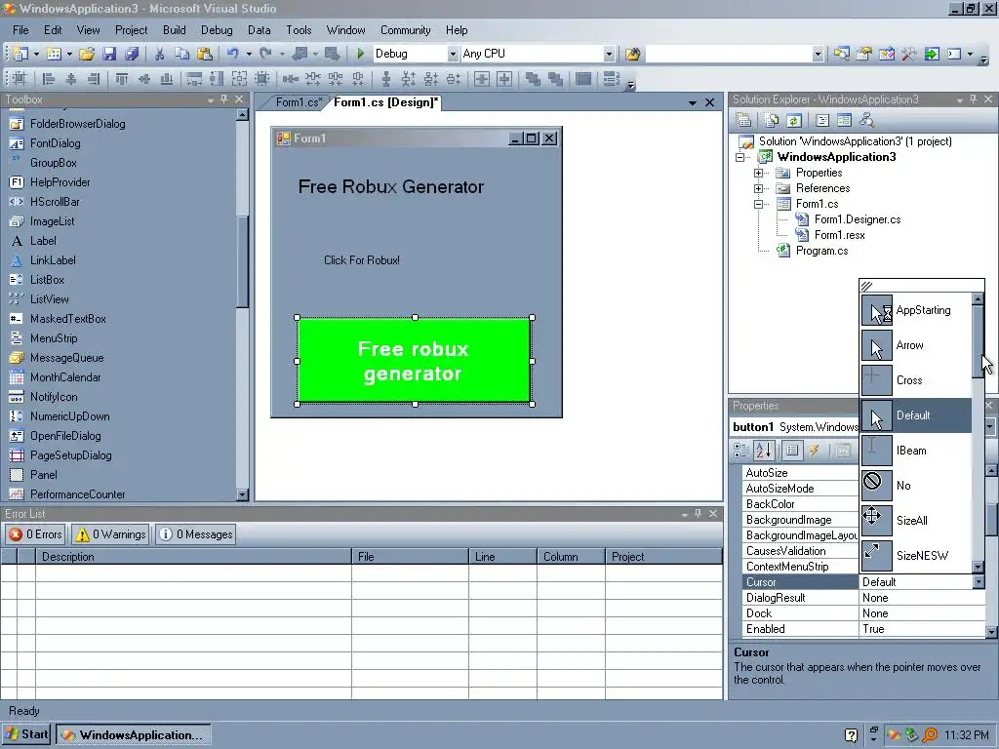Image resolution: width=999 pixels, height=749 pixels.
Task: Toggle the 0 Errors filter button
Action: pos(36,534)
